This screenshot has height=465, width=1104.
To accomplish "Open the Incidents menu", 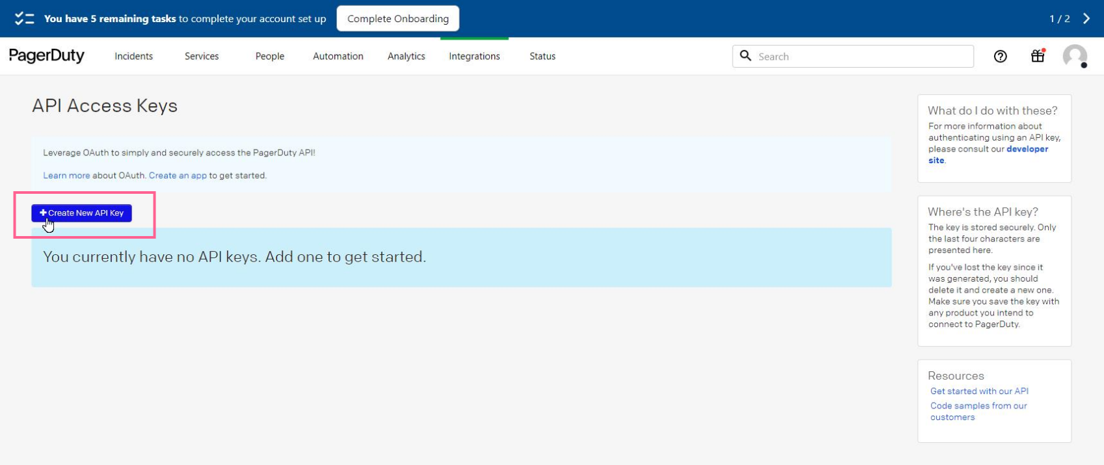I will 133,57.
